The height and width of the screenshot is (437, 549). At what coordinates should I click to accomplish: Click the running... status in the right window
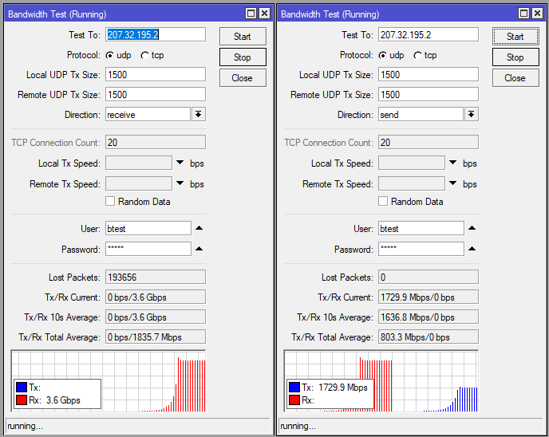(x=298, y=426)
